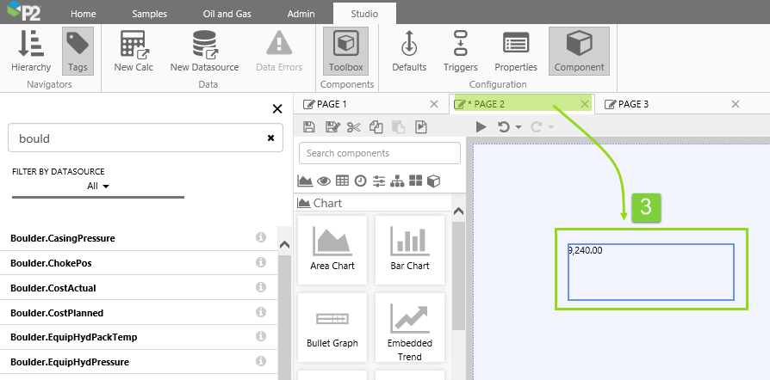The height and width of the screenshot is (380, 770).
Task: Toggle the Tags navigator
Action: click(78, 51)
